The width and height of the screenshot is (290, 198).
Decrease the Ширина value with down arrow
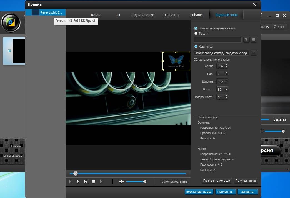coord(226,83)
